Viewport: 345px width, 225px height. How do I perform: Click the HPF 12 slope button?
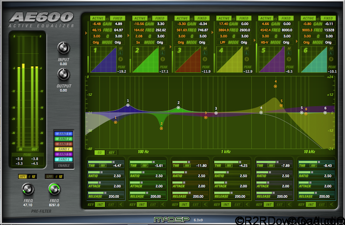pyautogui.click(x=34, y=177)
